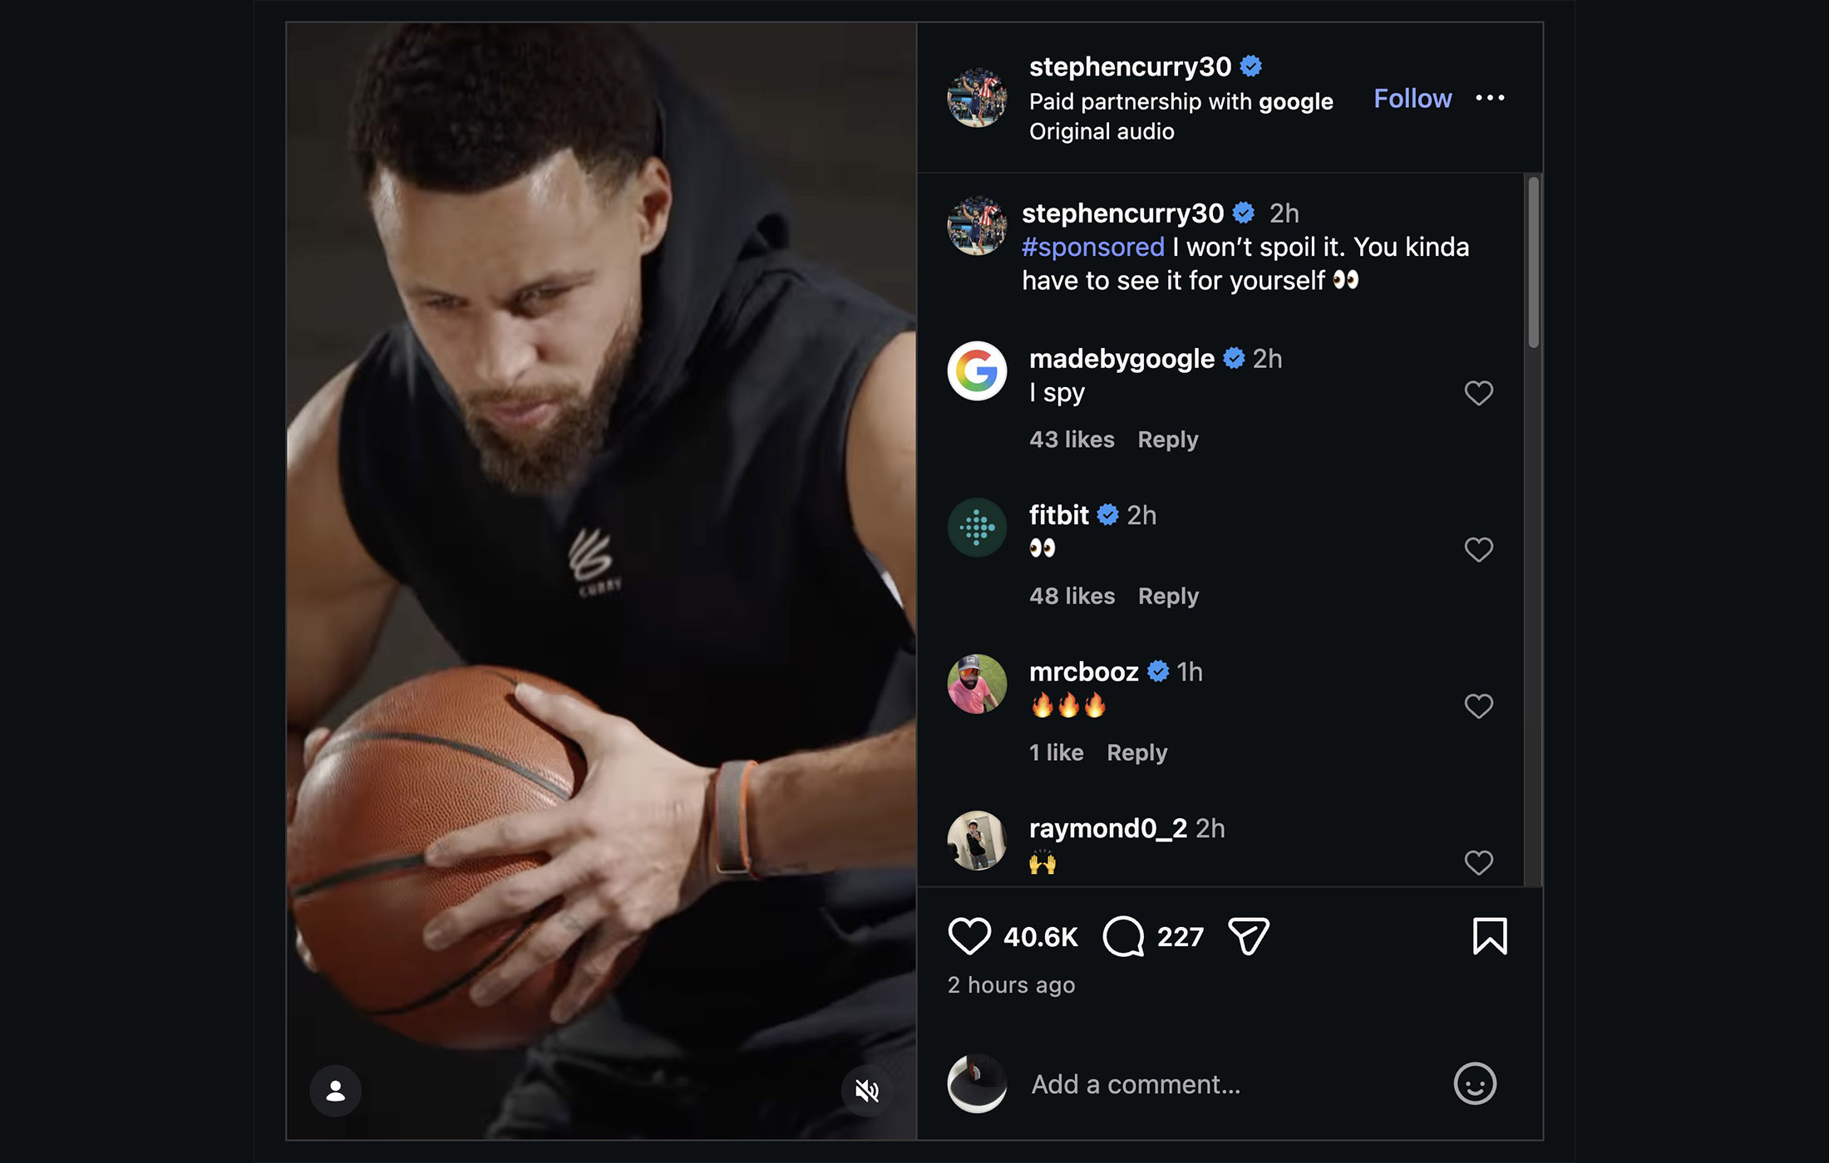Viewport: 1829px width, 1163px height.
Task: View the 48 likes on fitbit comment
Action: (1072, 596)
